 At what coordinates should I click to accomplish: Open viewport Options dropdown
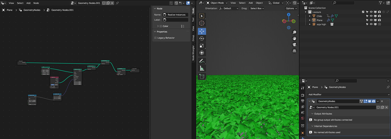pos(292,8)
